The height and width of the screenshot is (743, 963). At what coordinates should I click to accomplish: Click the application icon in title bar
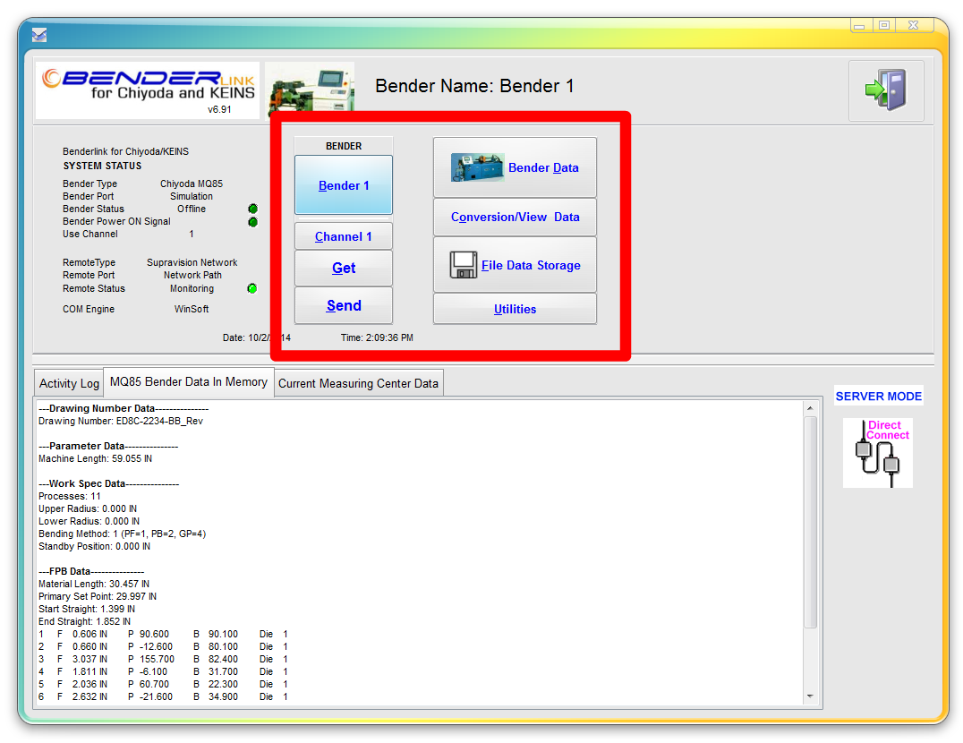pos(39,36)
